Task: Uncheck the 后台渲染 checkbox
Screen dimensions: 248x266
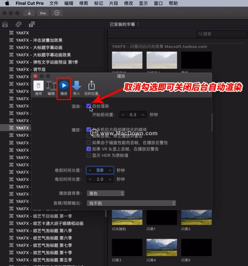Action: pos(89,106)
